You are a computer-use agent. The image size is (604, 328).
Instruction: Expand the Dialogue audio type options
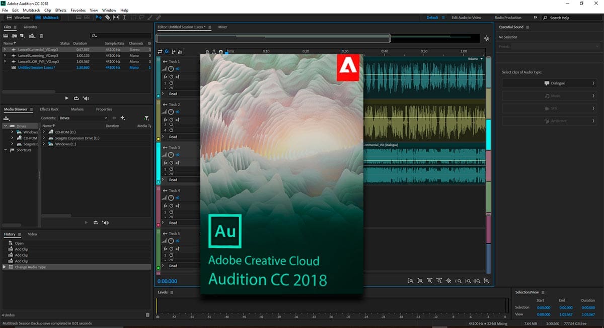593,83
